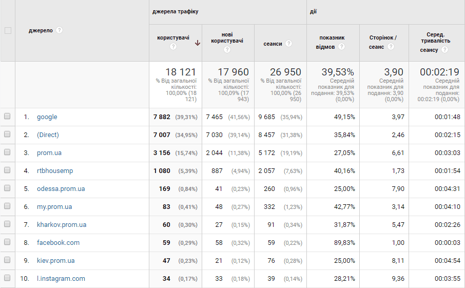The image size is (465, 288).
Task: Open help icon beside Серед. тривалість сеансу
Action: click(x=444, y=50)
